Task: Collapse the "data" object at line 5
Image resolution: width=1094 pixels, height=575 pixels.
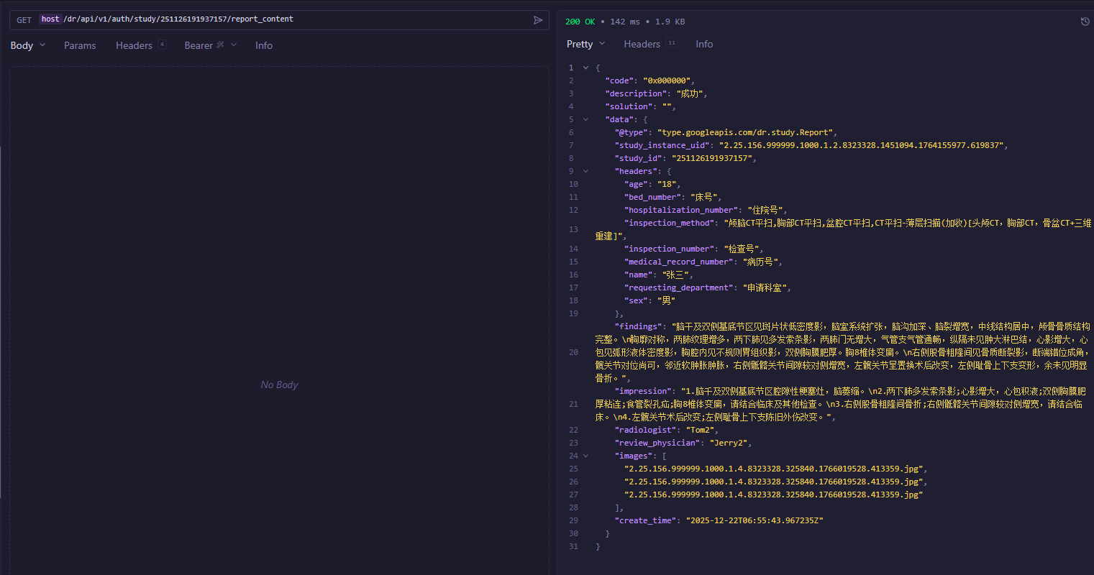Action: pos(585,119)
